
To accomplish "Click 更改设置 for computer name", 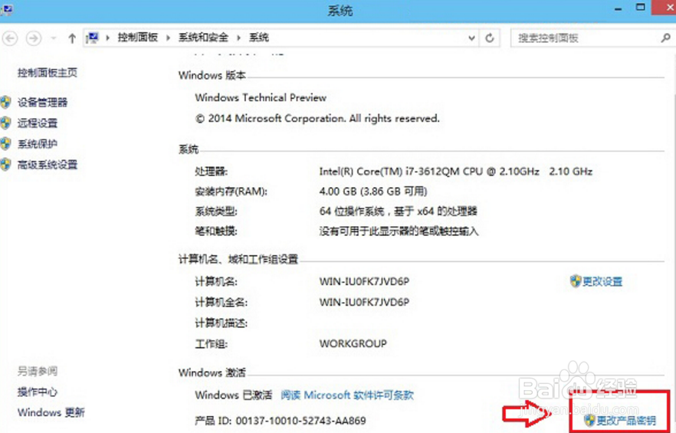I will [602, 281].
